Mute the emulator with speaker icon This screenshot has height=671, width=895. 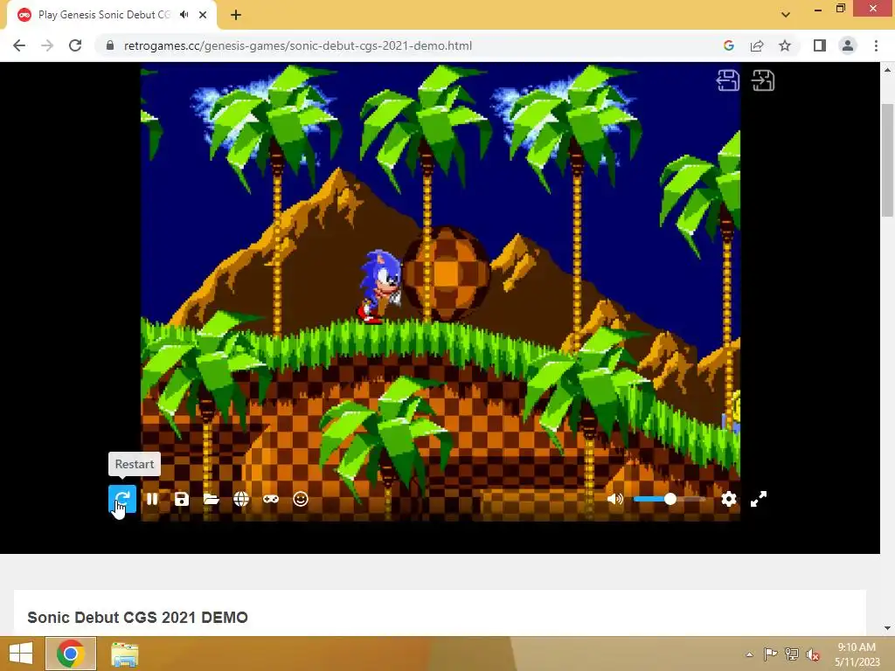[x=614, y=499]
